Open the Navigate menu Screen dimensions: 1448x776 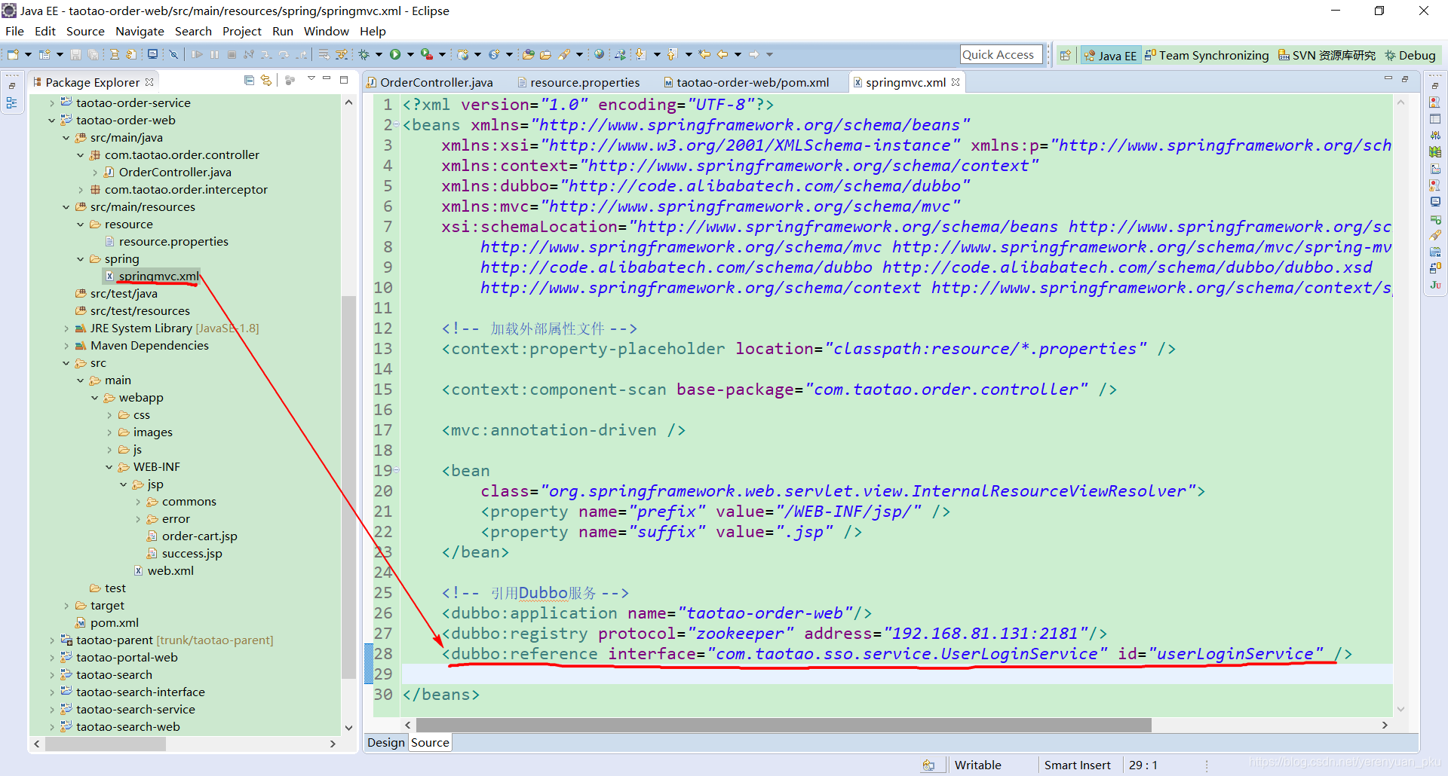[x=140, y=31]
